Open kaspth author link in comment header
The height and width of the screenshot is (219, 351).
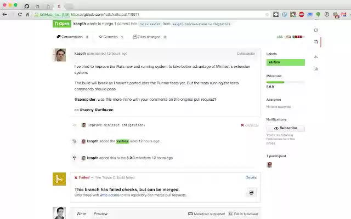pos(80,54)
